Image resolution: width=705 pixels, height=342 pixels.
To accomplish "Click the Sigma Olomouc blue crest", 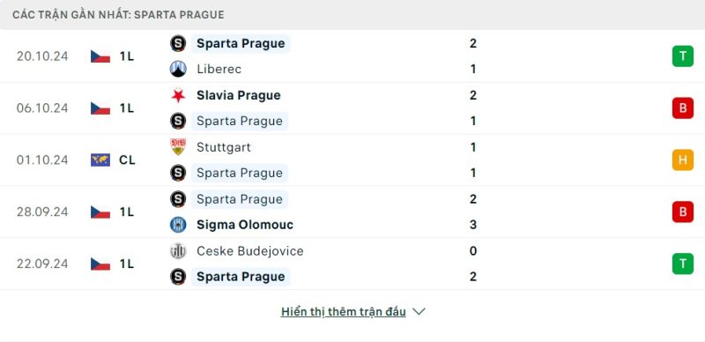I will tap(178, 225).
